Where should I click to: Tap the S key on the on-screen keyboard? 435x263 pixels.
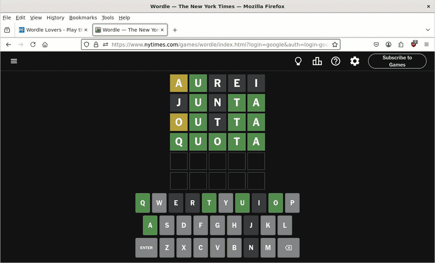(x=167, y=226)
